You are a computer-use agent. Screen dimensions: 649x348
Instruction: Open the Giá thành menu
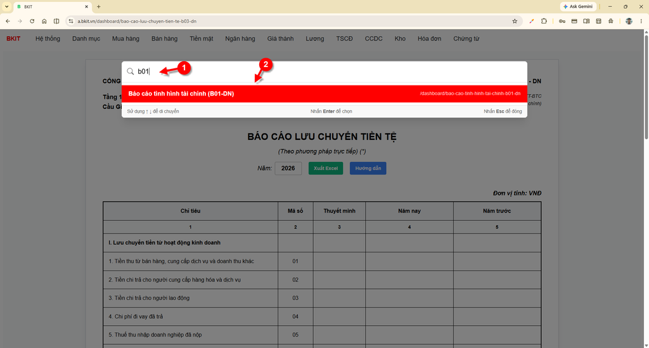280,39
